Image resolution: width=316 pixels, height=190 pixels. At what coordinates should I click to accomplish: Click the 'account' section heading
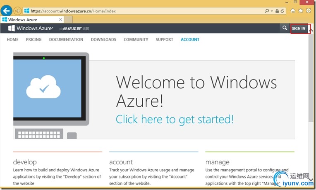(x=121, y=162)
